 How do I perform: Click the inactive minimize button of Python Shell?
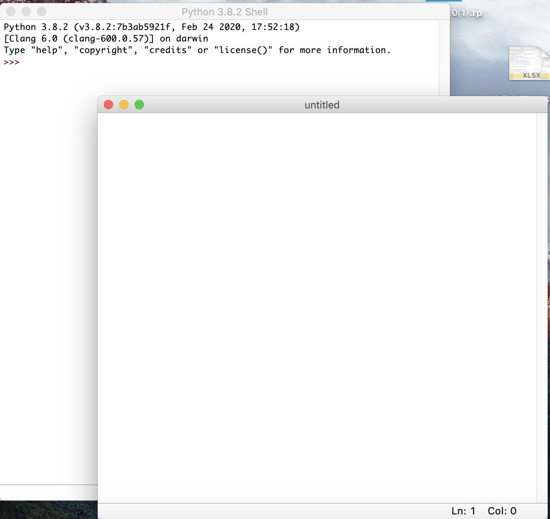point(26,12)
